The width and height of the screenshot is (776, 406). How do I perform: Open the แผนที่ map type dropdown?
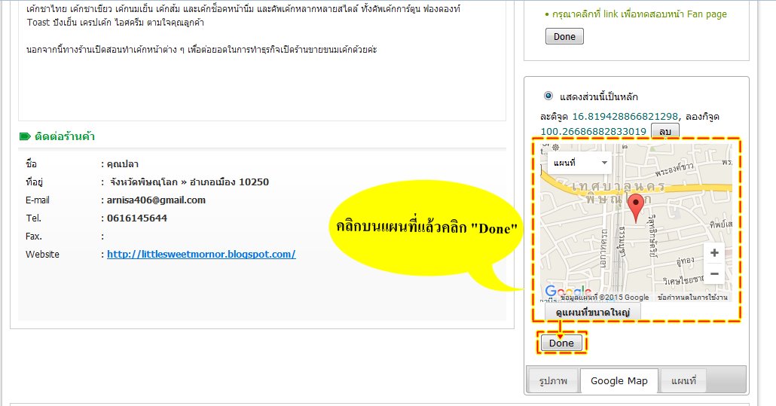tap(579, 163)
